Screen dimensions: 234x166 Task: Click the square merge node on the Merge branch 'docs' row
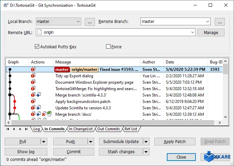point(10,114)
